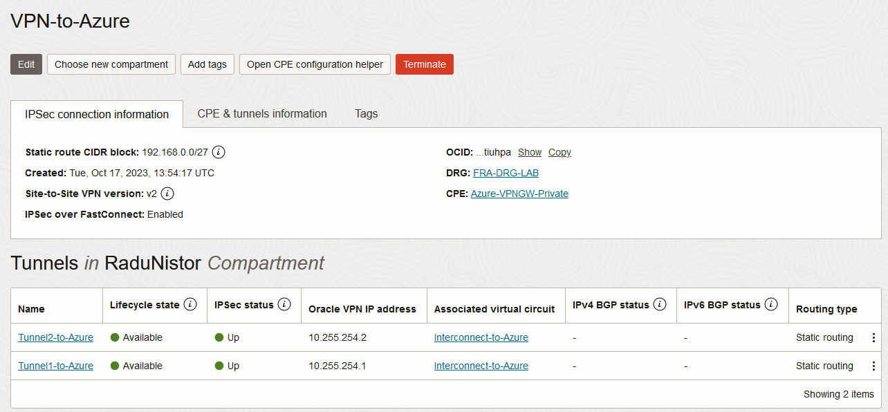The height and width of the screenshot is (412, 888).
Task: Click Choose new compartment button
Action: coord(111,64)
